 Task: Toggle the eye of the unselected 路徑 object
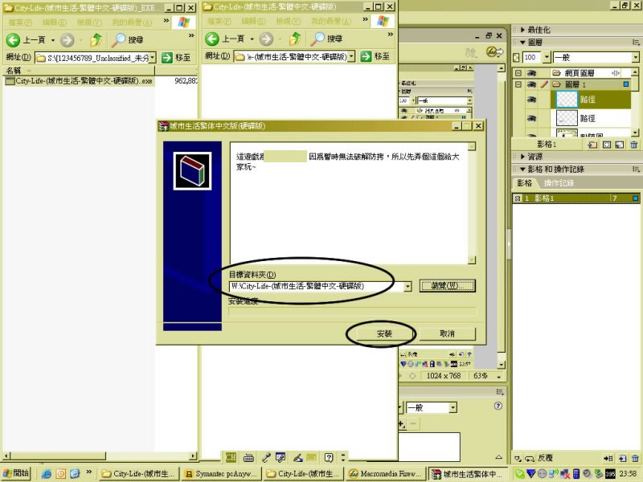pyautogui.click(x=531, y=118)
